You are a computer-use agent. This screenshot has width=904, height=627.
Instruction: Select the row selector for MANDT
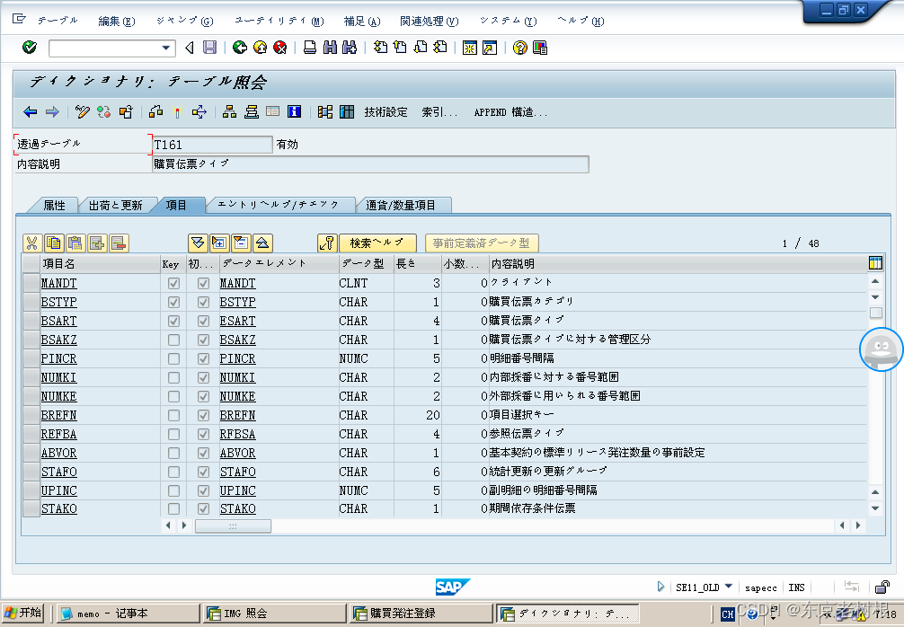31,284
